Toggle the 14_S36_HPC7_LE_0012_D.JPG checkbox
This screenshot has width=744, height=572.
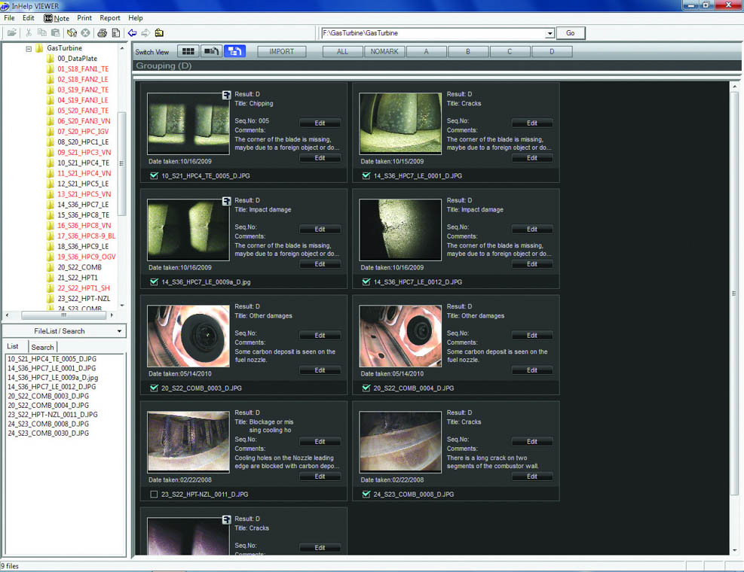coord(366,282)
